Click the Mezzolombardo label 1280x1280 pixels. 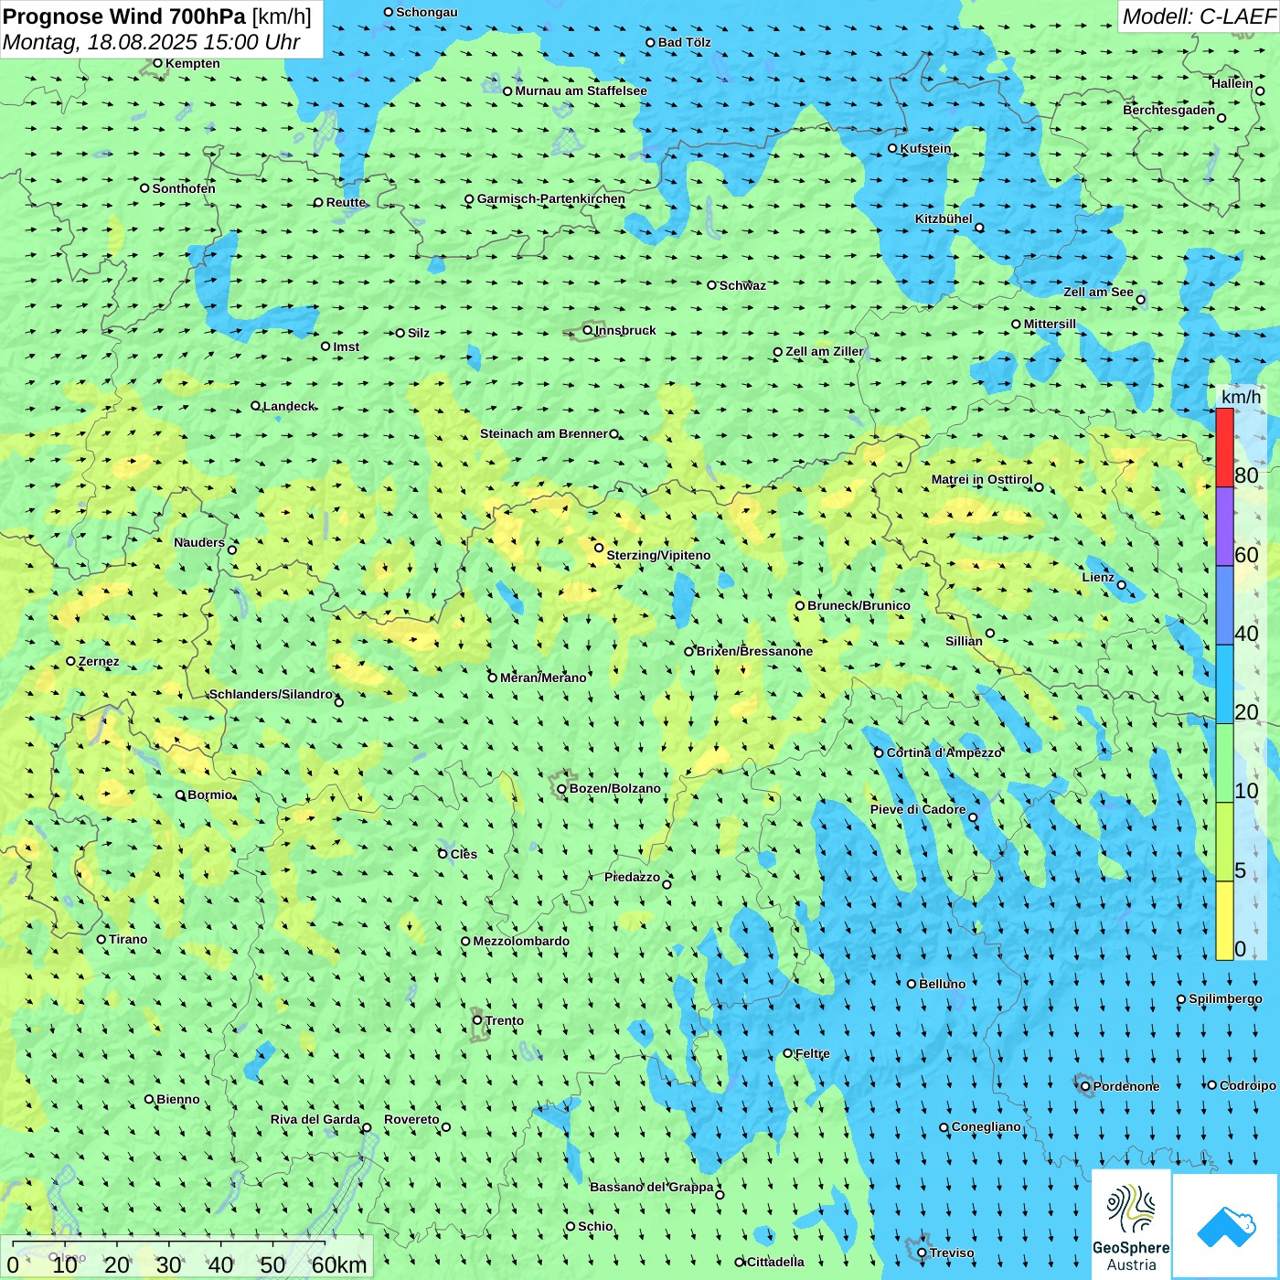[x=521, y=941]
